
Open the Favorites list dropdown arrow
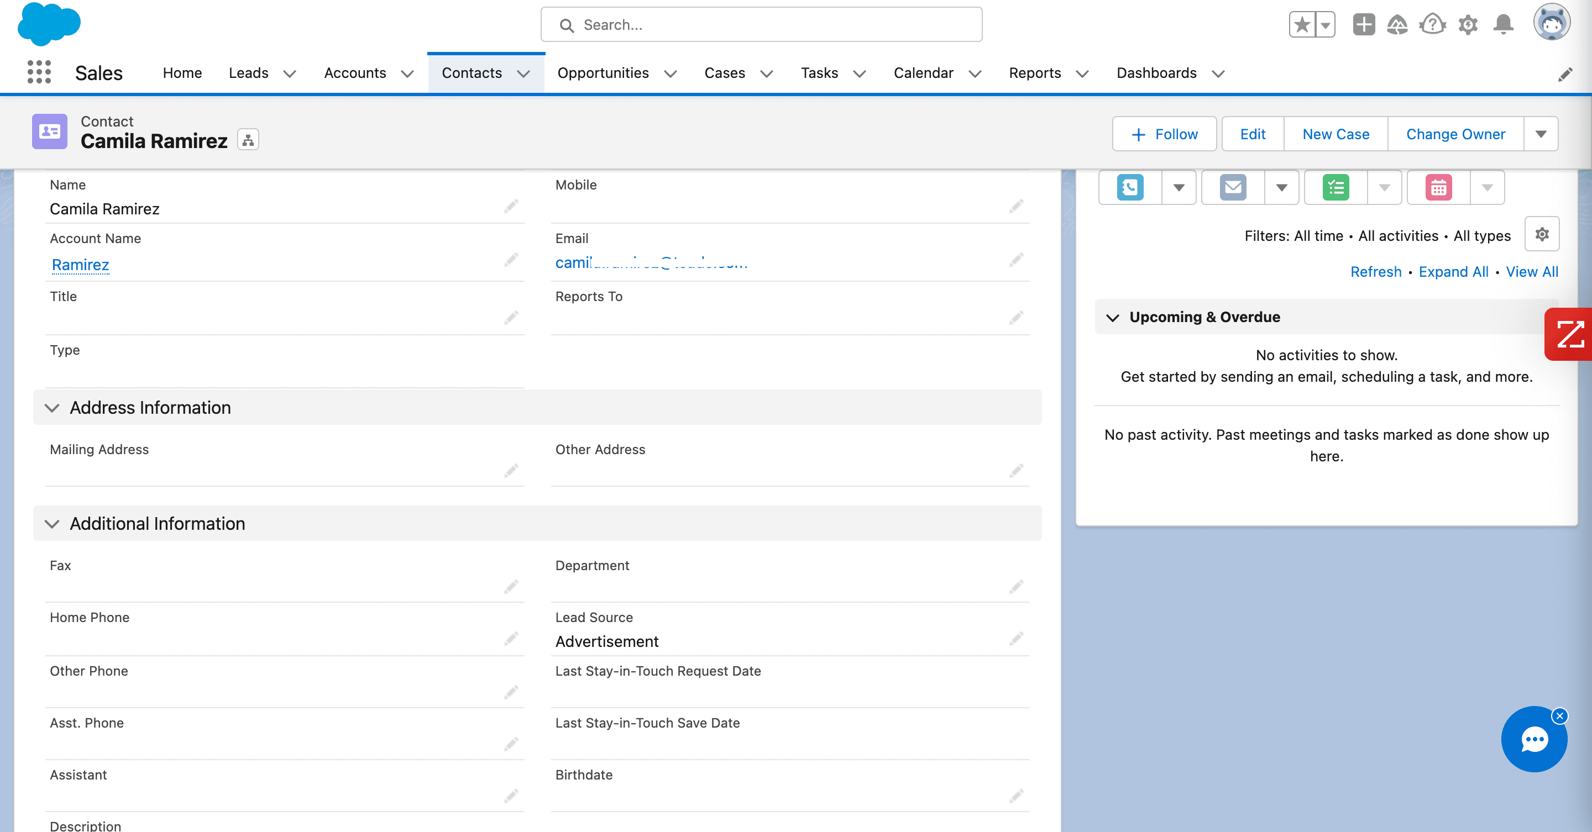[1325, 25]
